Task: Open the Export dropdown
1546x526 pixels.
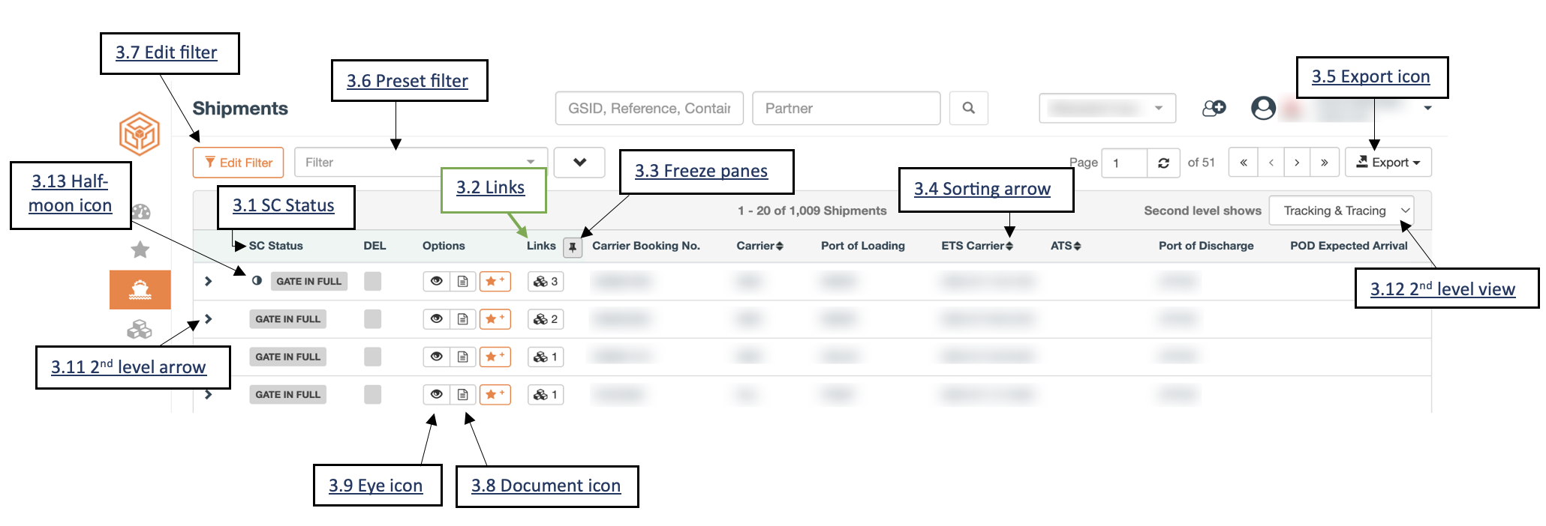Action: click(x=1388, y=163)
